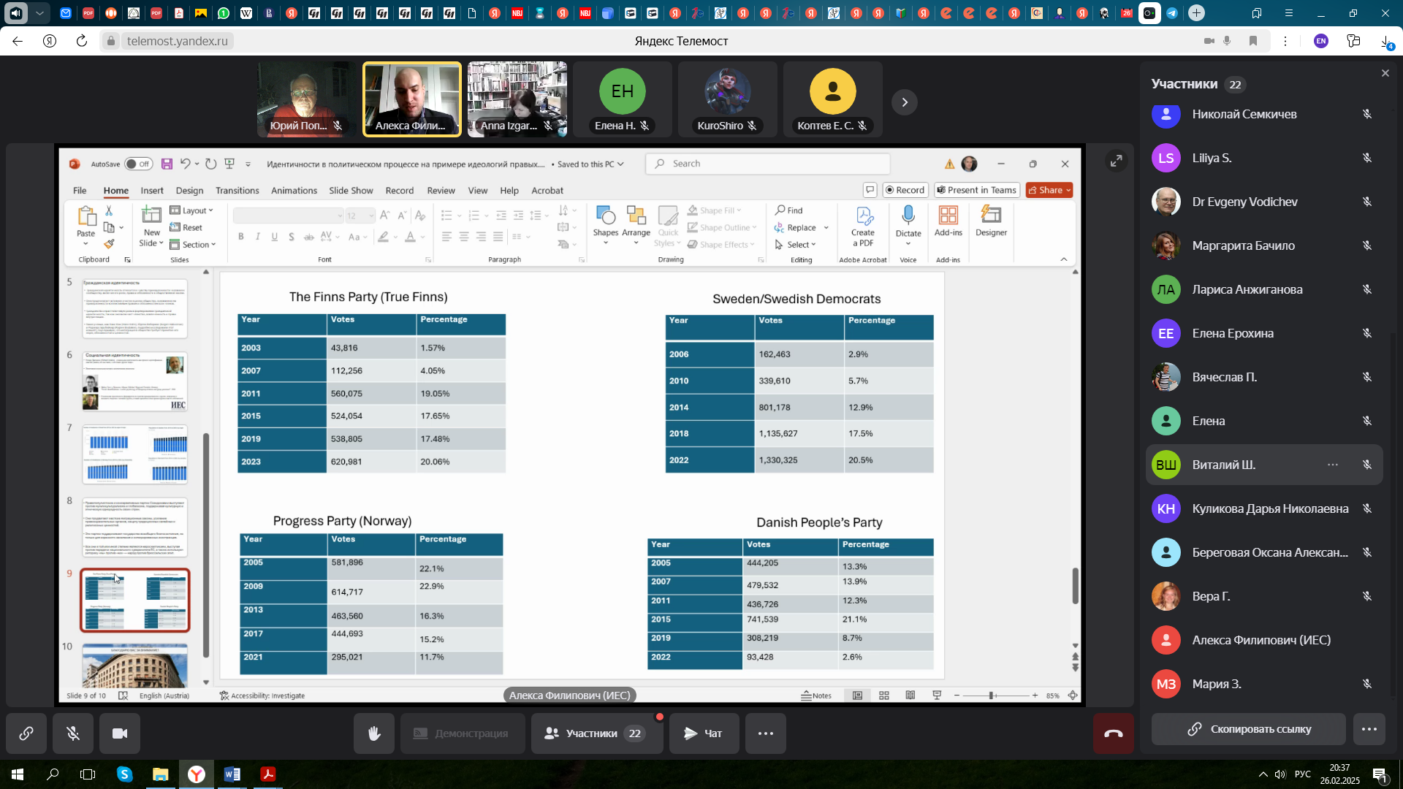Toggle the participants list button
Viewport: 1403px width, 789px height.
pyautogui.click(x=597, y=733)
